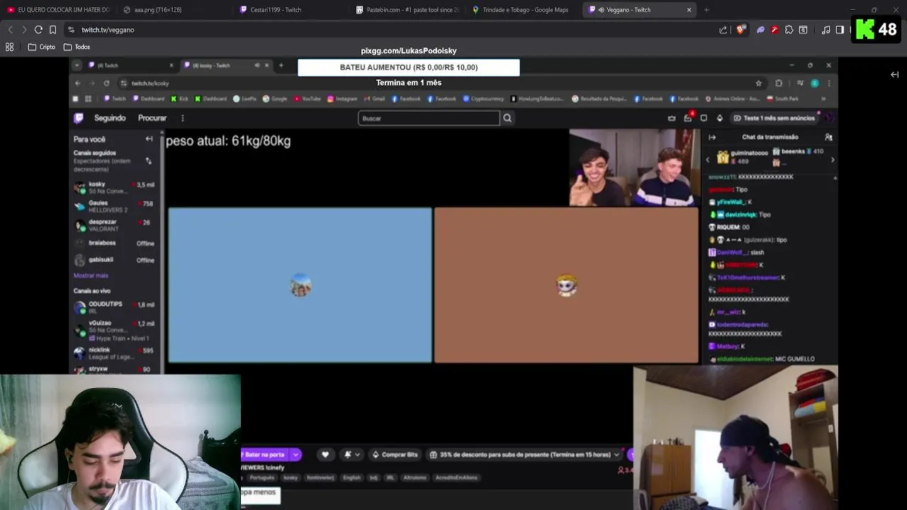Open the Brave Shields lion icon

[740, 30]
